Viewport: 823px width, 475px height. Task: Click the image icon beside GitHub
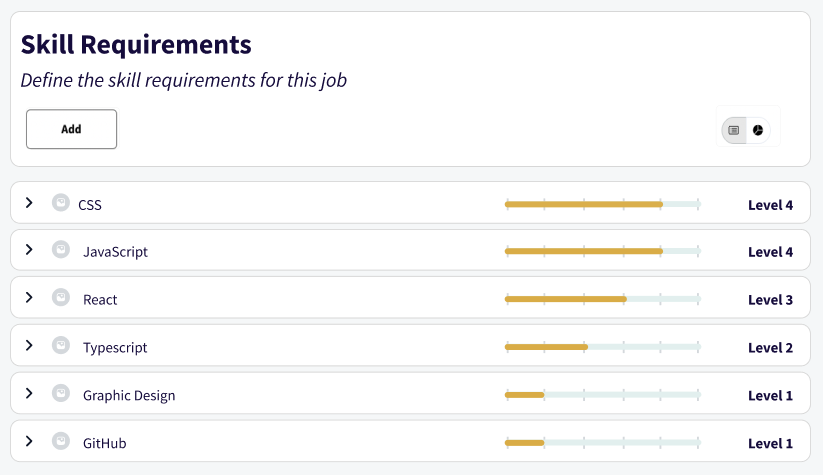pos(61,441)
